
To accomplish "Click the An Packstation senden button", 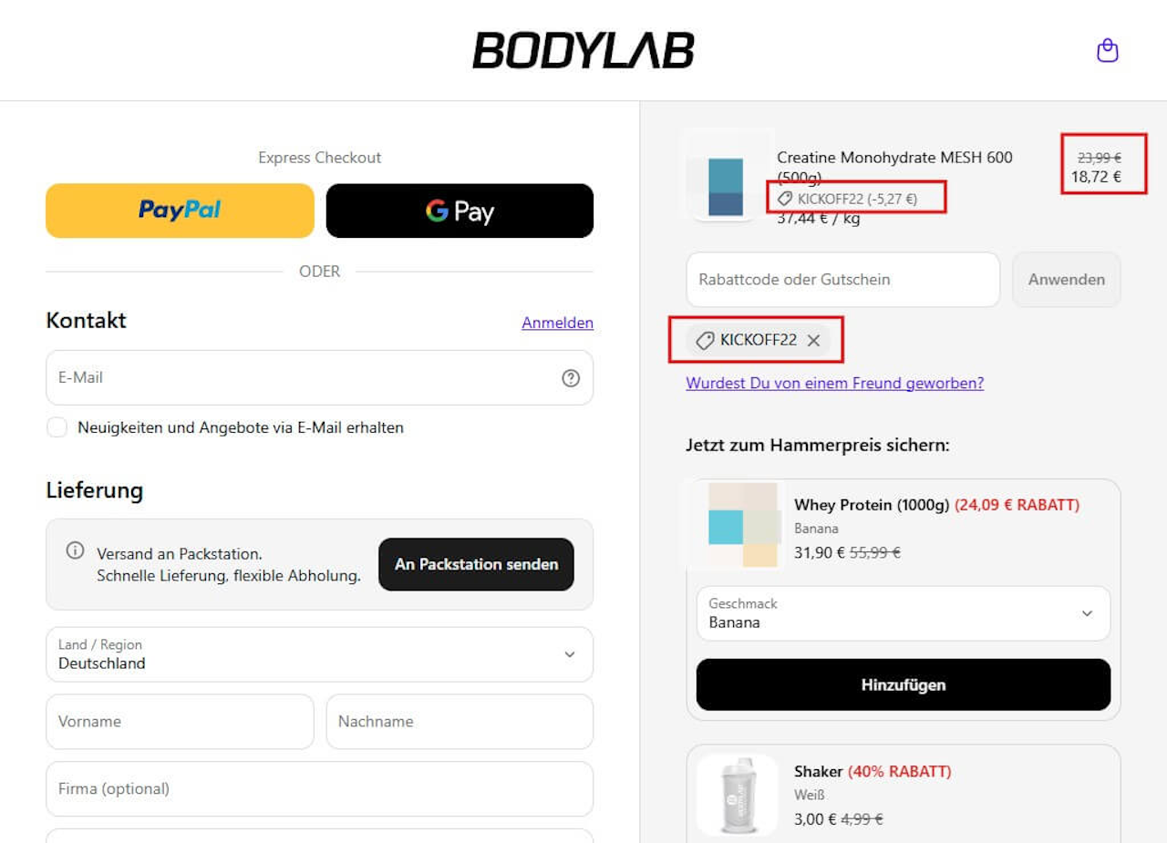I will pos(476,564).
